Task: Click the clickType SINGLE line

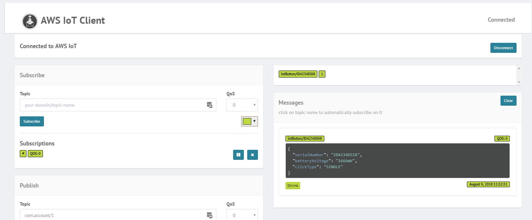Action: point(318,167)
